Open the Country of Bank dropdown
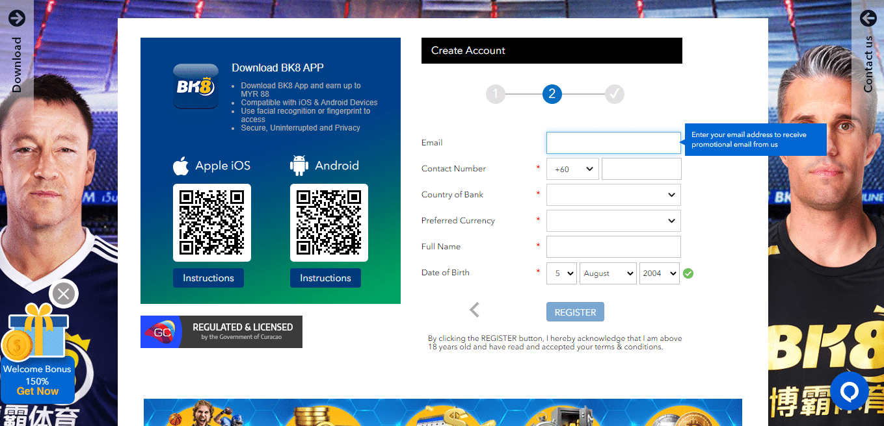The height and width of the screenshot is (426, 884). coord(613,195)
